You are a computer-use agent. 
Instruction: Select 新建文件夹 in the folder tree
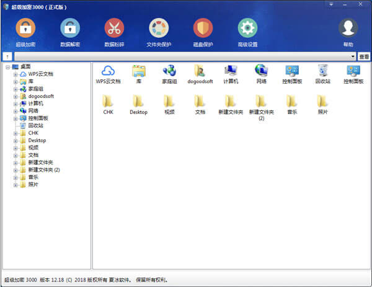(37, 162)
